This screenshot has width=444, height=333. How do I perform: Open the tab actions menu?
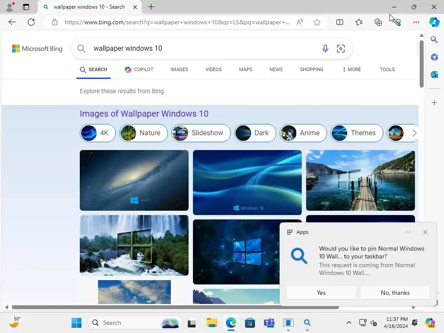[26, 7]
